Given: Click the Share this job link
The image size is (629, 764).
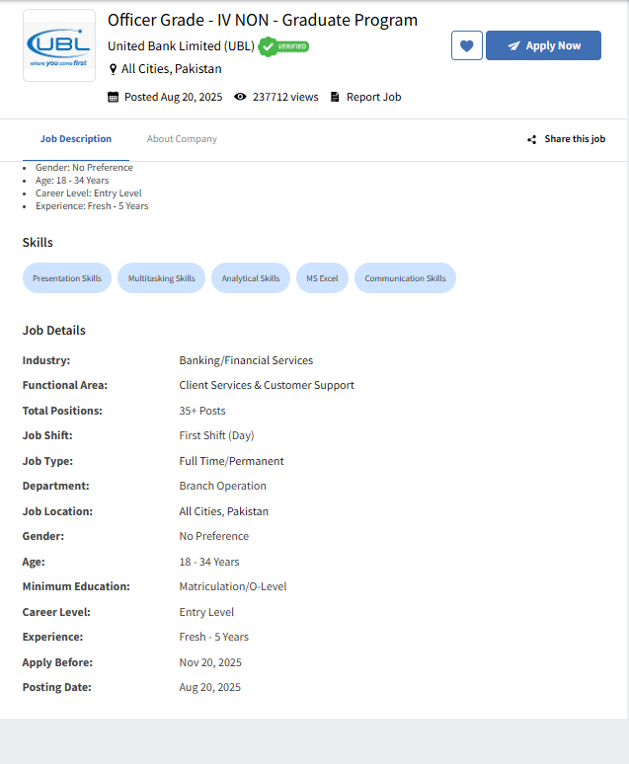Looking at the screenshot, I should click(575, 139).
